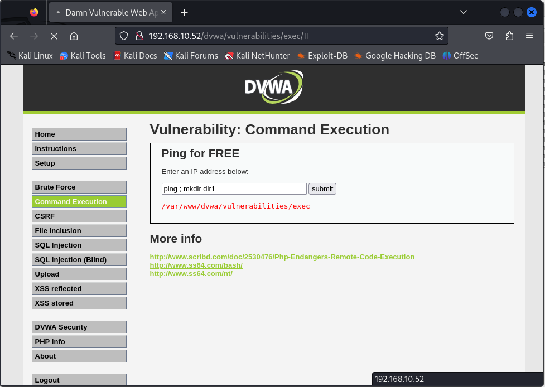The image size is (545, 387).
Task: Open the Instructions menu item
Action: (x=79, y=149)
